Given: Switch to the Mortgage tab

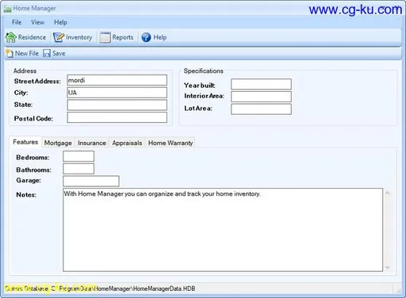Looking at the screenshot, I should tap(58, 143).
